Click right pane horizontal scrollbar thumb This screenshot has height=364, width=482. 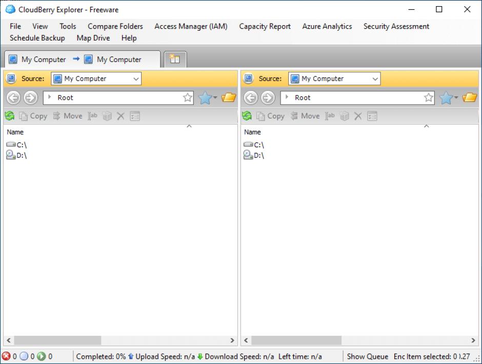[x=296, y=340]
